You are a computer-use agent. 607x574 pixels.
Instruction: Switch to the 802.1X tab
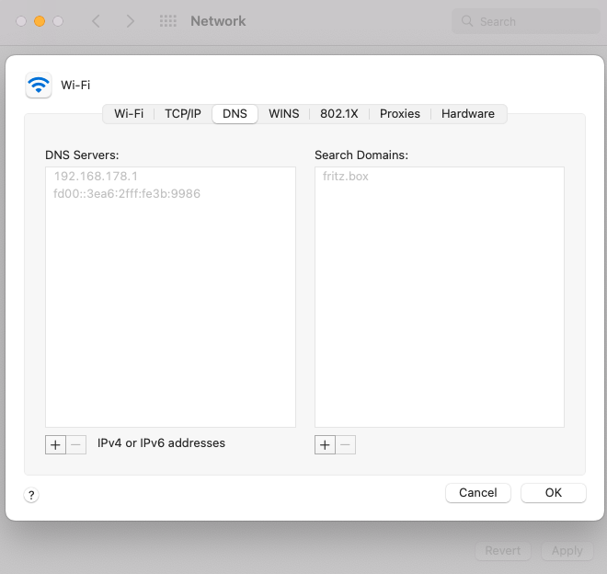[340, 114]
